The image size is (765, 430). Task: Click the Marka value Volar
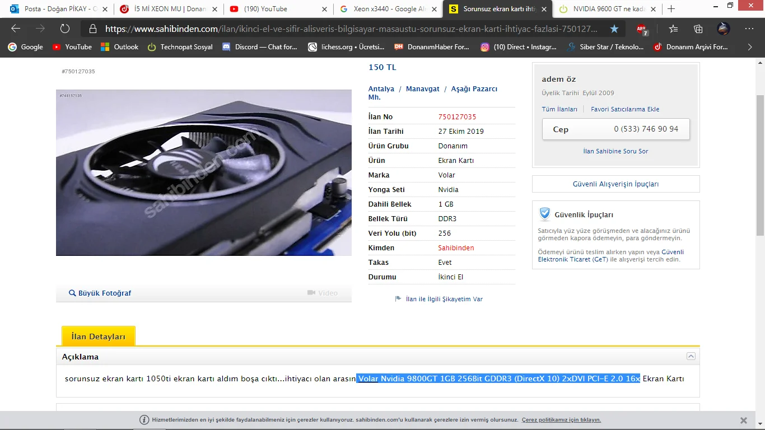coord(447,175)
